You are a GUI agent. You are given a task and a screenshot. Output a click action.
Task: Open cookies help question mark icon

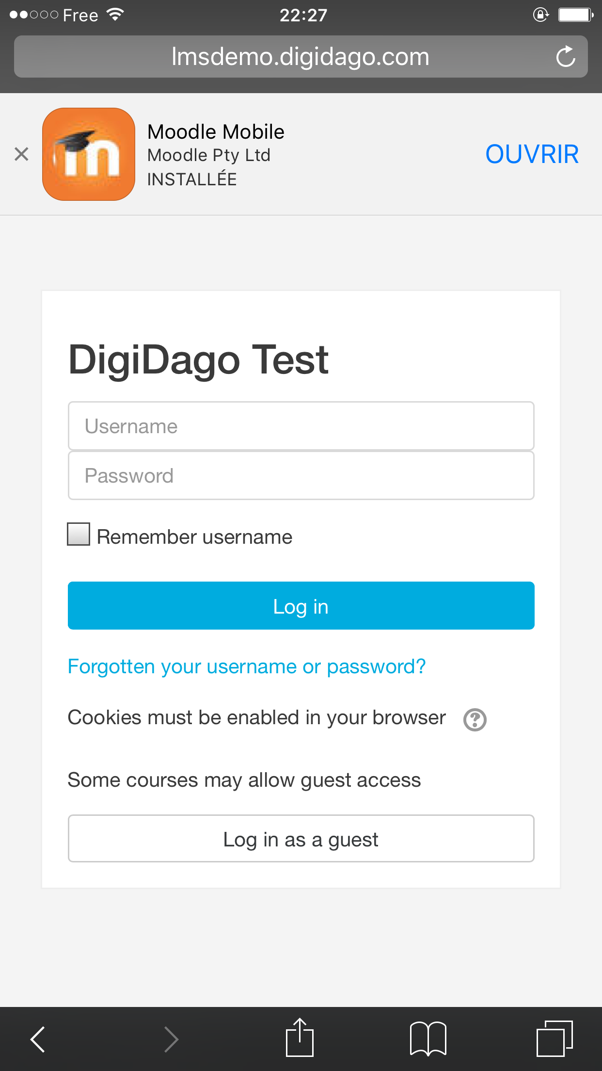pyautogui.click(x=475, y=719)
